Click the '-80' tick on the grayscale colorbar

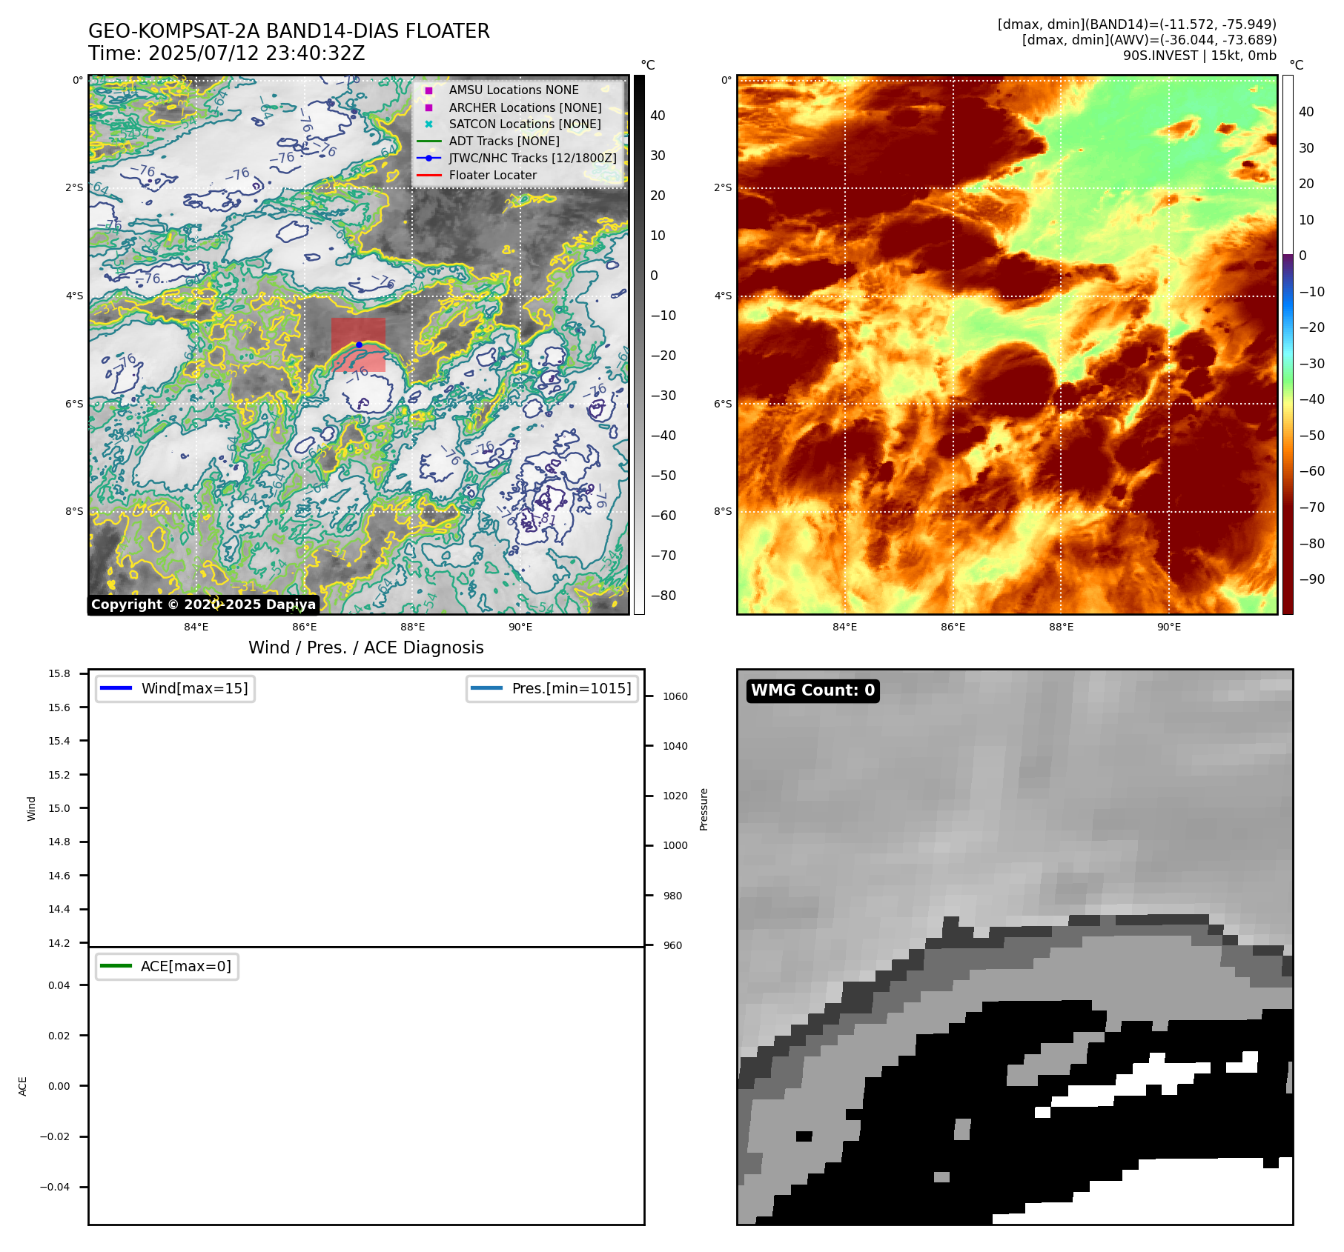coord(663,595)
